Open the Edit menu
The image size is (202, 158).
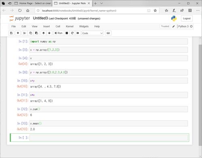click(x=24, y=26)
